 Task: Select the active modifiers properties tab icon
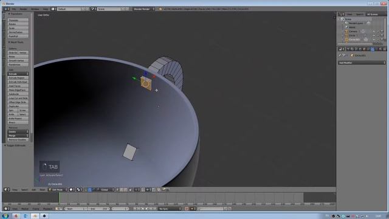373,49
